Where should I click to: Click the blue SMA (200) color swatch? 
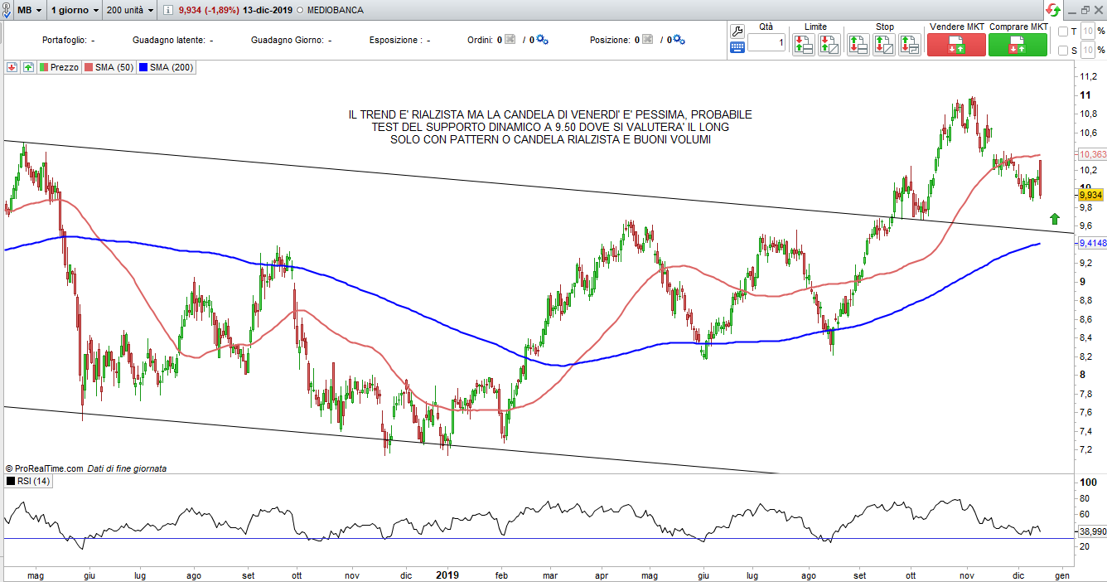coord(144,67)
